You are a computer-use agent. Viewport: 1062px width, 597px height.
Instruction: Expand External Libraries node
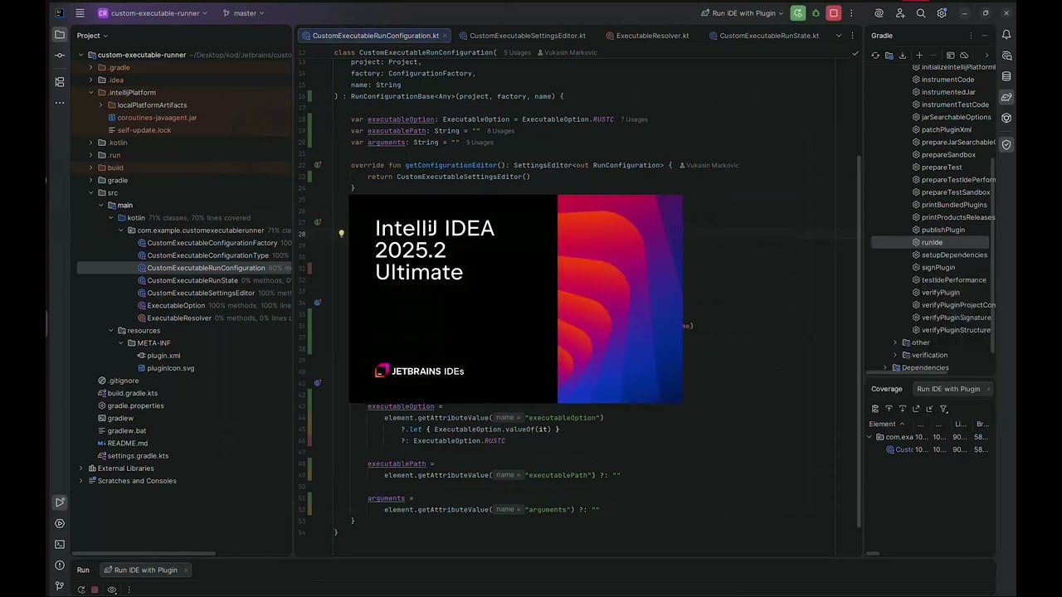tap(80, 468)
